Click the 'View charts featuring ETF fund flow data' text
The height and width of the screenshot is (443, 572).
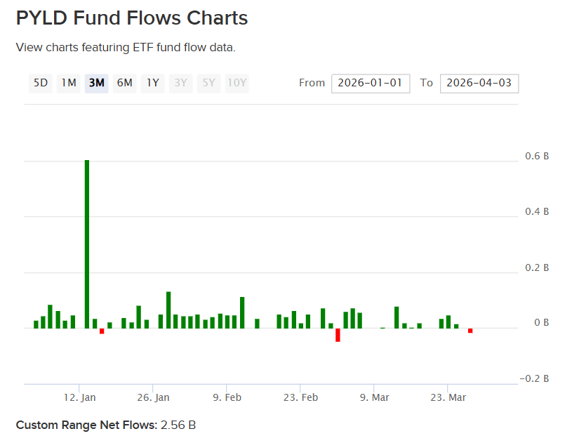[126, 48]
